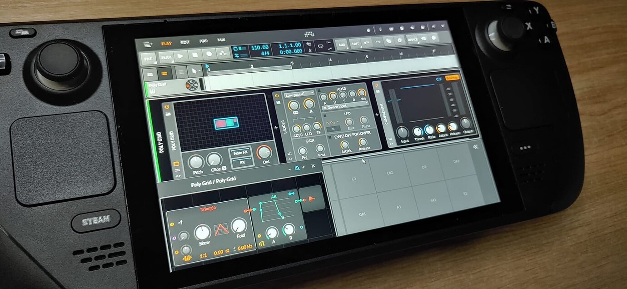Open the Device Input source dropdown
Image resolution: width=627 pixels, height=289 pixels.
(x=345, y=108)
